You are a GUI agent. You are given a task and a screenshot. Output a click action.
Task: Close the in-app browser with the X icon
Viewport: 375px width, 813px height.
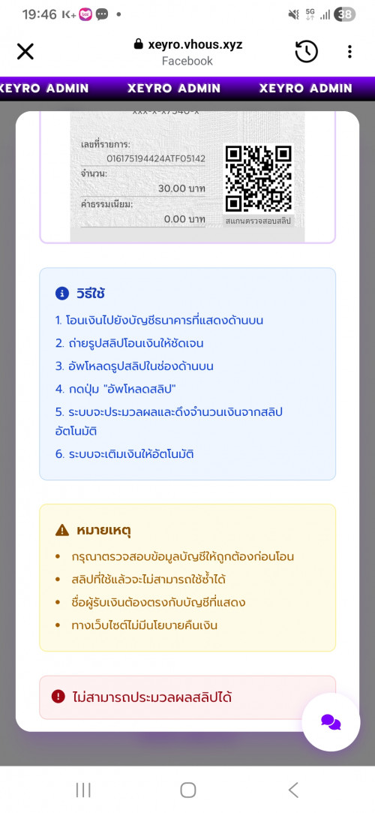click(25, 51)
